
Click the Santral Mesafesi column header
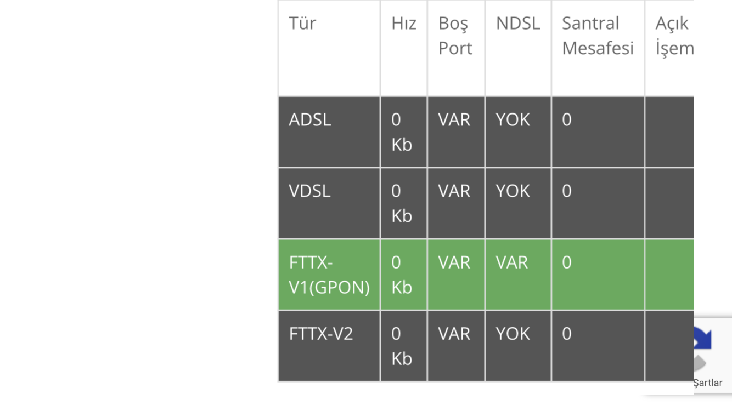point(597,36)
